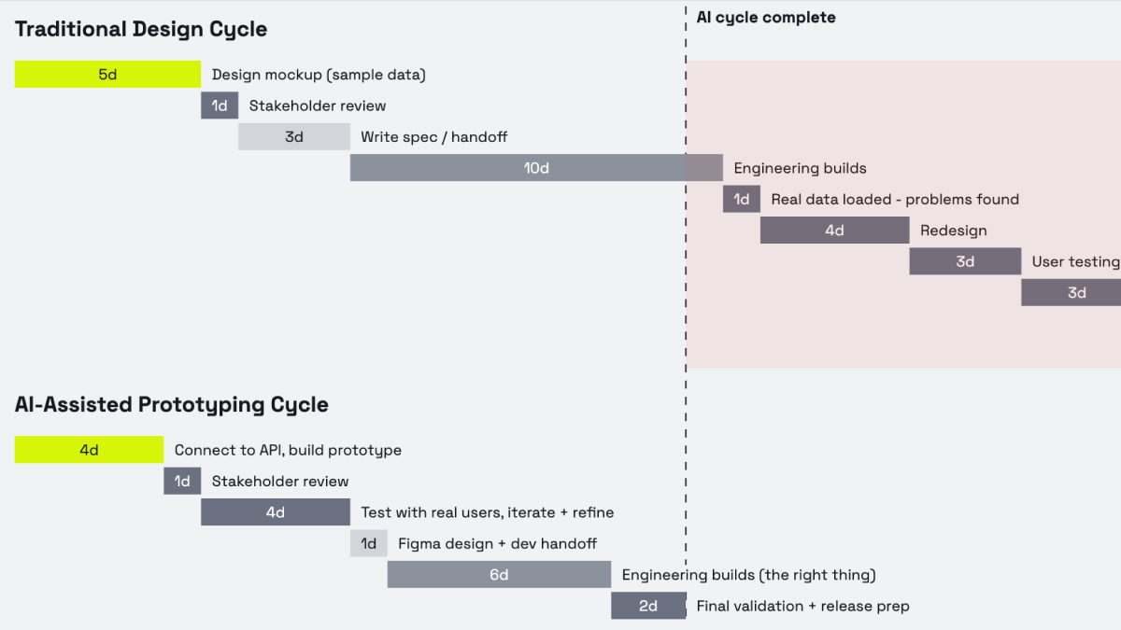1121x630 pixels.
Task: Click the 3d User testing bar
Action: [965, 261]
